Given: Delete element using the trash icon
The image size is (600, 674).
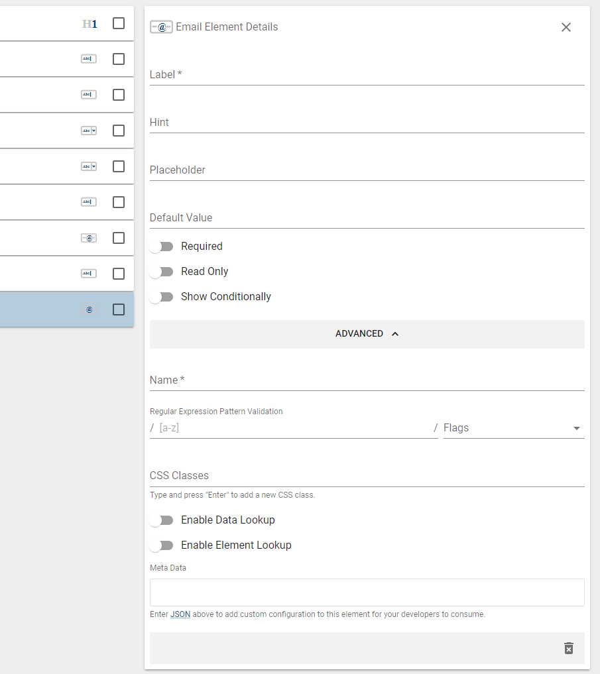Looking at the screenshot, I should coord(569,648).
